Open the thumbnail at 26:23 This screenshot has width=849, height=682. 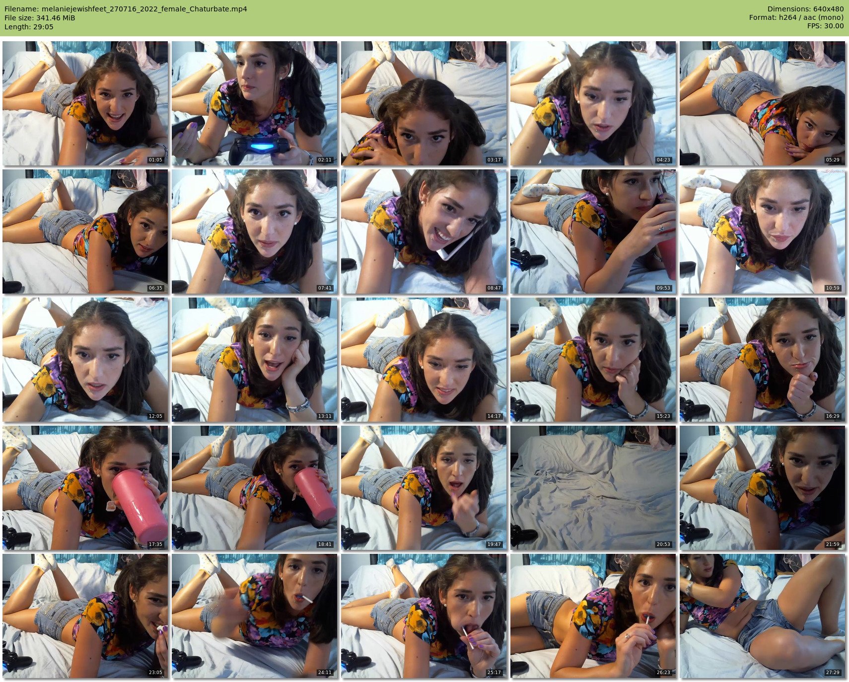[593, 616]
